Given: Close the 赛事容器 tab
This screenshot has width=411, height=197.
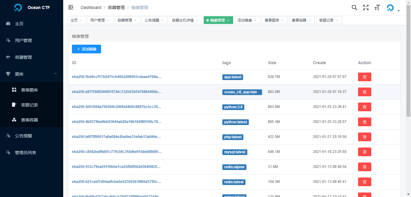Looking at the screenshot, I should click(x=310, y=20).
